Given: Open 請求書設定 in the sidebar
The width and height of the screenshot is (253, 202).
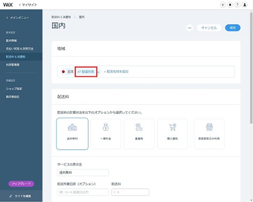Looking at the screenshot, I should (12, 97).
